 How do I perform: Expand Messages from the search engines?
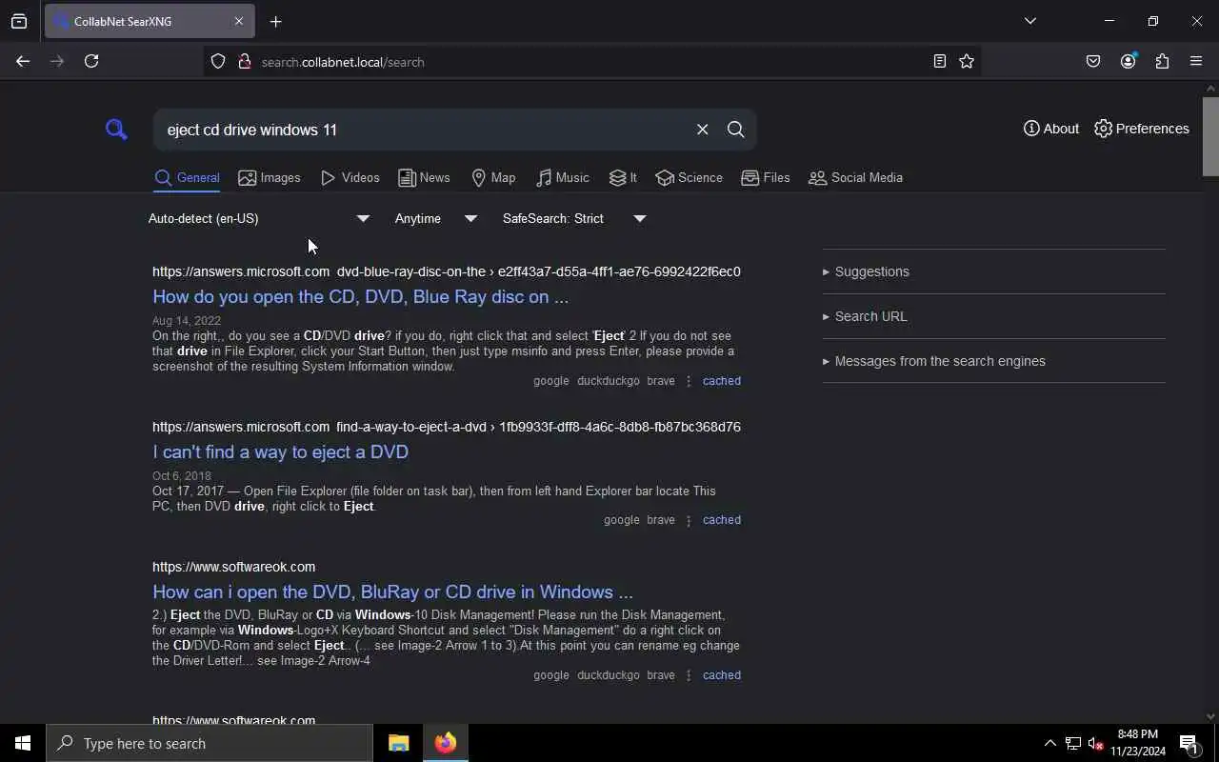coord(993,361)
